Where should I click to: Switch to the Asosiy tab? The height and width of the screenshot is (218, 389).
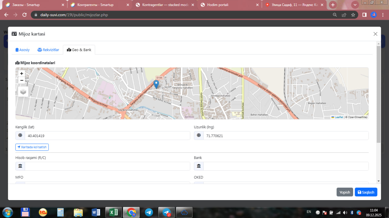pyautogui.click(x=22, y=50)
